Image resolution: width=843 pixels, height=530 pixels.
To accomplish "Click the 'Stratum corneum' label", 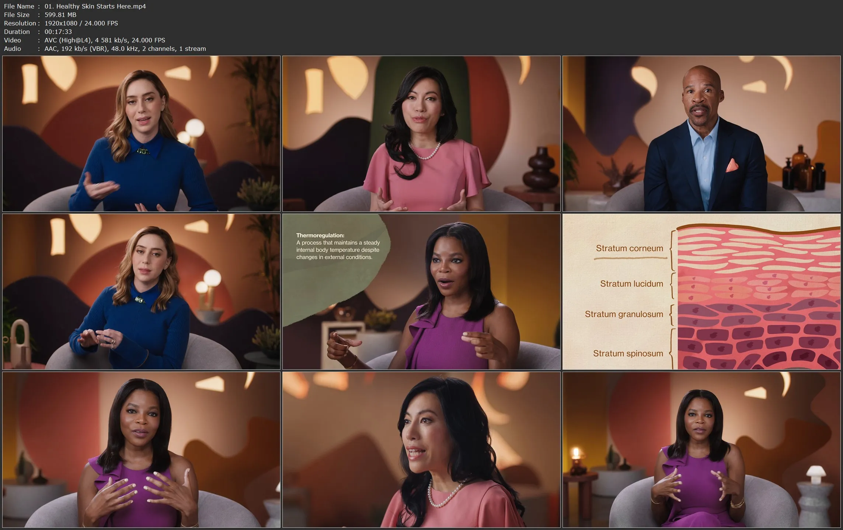I will click(x=630, y=248).
